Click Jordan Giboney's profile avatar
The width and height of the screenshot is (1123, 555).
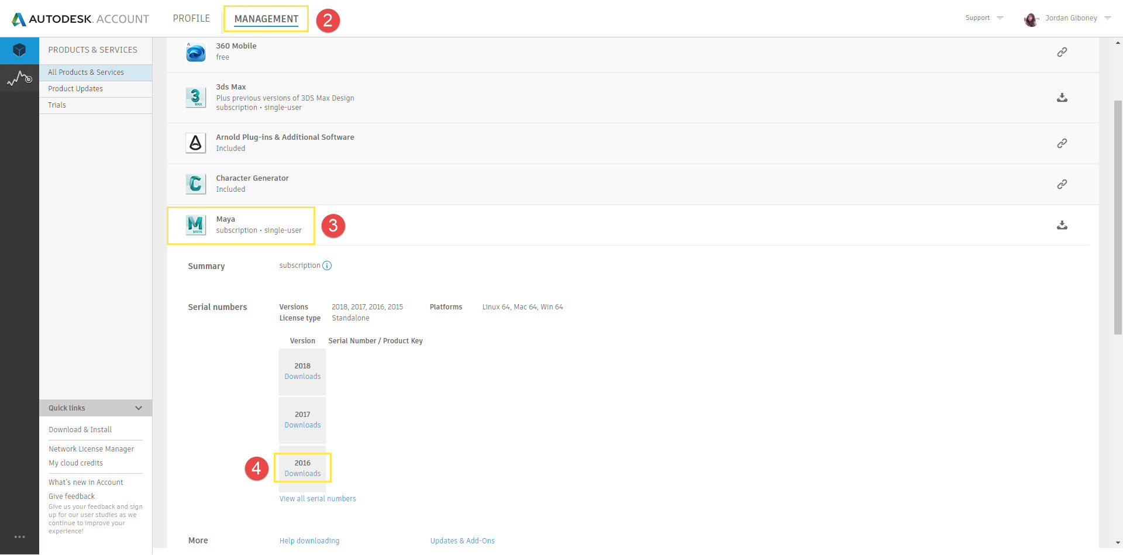(x=1031, y=19)
